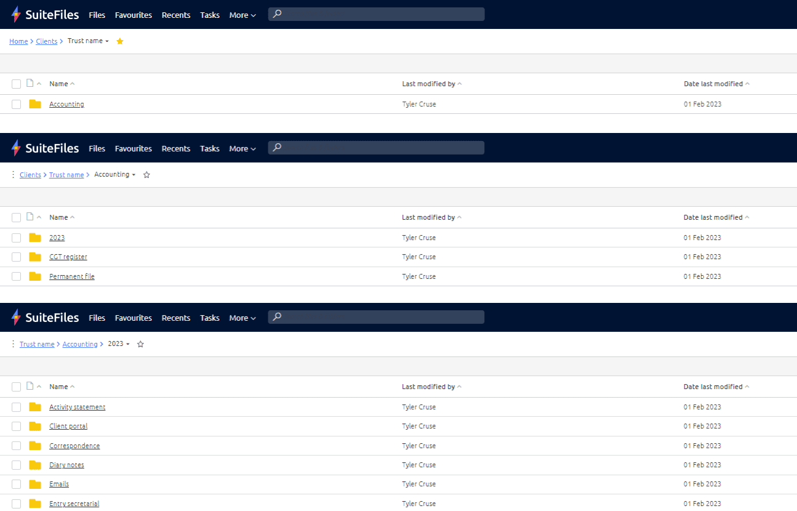Click the Correspondence folder icon
Screen dimensions: 797x511
click(x=35, y=446)
